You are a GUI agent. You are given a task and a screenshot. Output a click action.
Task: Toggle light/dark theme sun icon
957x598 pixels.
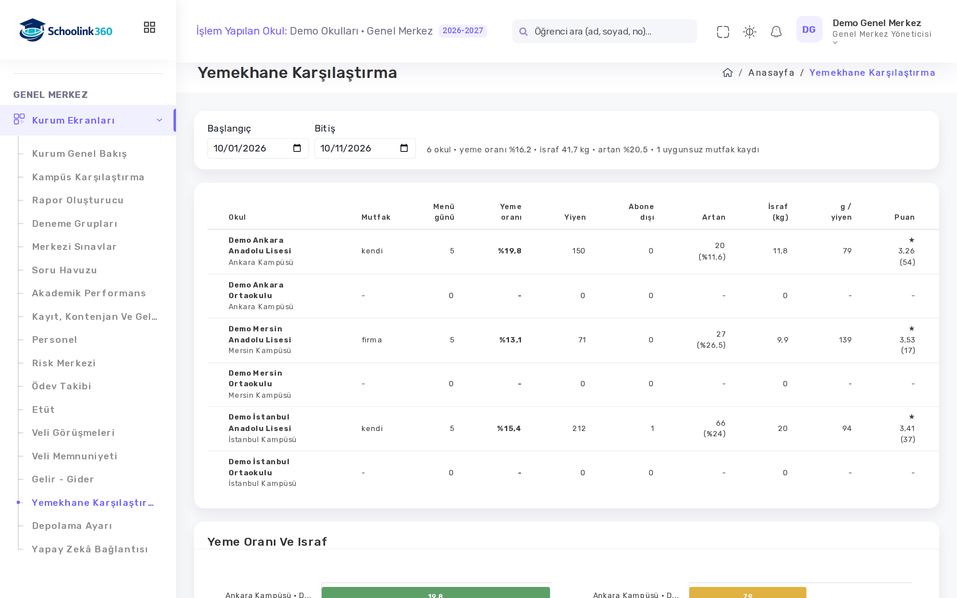pos(749,31)
